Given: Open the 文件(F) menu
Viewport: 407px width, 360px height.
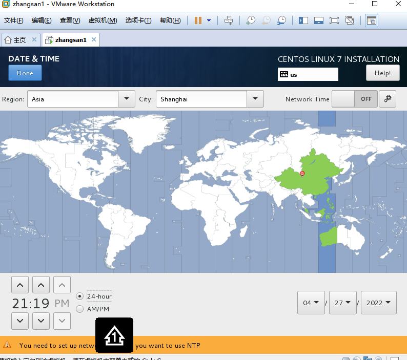Looking at the screenshot, I should [14, 20].
